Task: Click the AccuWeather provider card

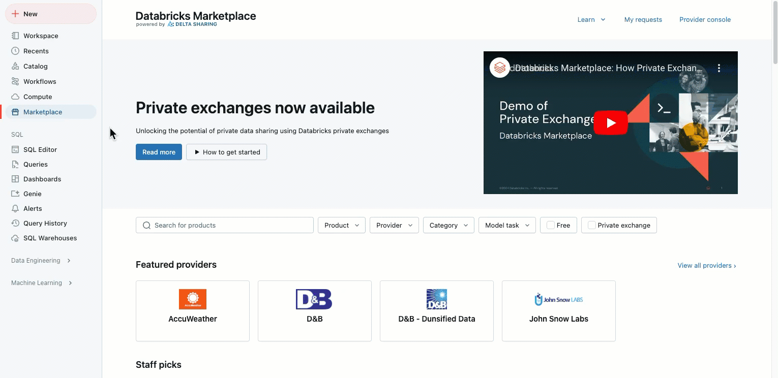Action: [x=192, y=311]
